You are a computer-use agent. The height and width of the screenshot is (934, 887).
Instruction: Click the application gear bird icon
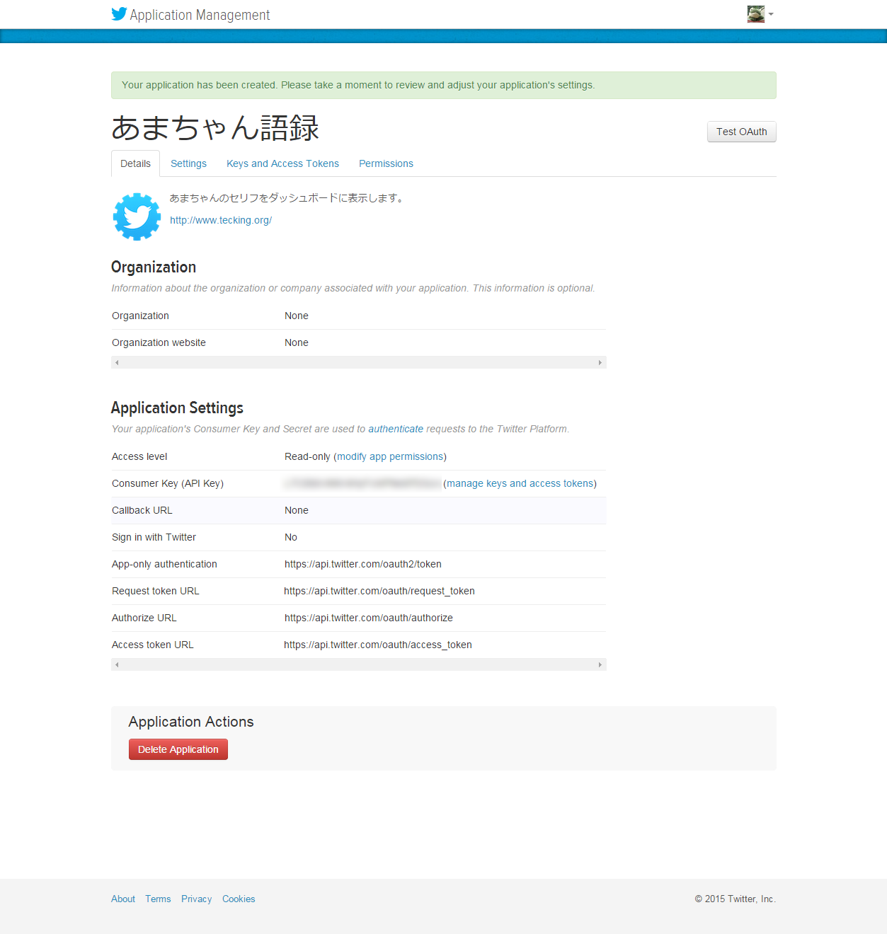(137, 217)
